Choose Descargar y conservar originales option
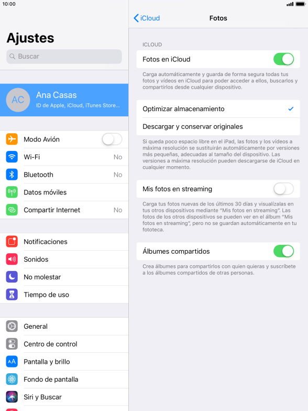This screenshot has height=411, width=308. [x=218, y=127]
